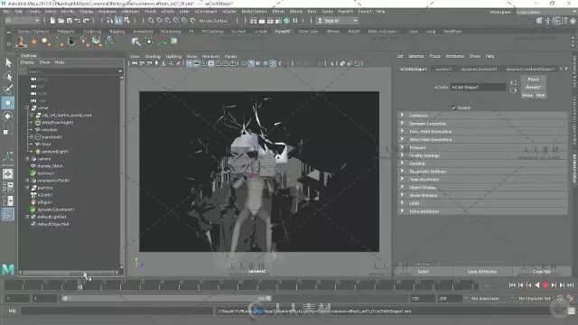Activate the Scale tool in the toolbox
Image resolution: width=578 pixels, height=325 pixels.
pyautogui.click(x=8, y=130)
